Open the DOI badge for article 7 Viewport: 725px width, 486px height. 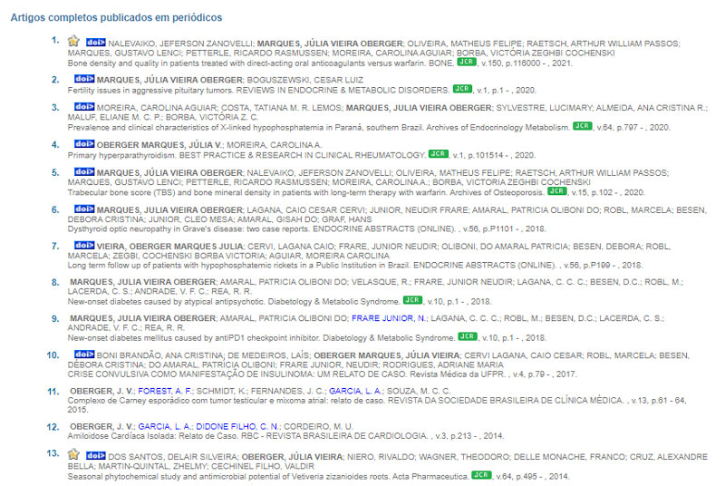pyautogui.click(x=84, y=246)
